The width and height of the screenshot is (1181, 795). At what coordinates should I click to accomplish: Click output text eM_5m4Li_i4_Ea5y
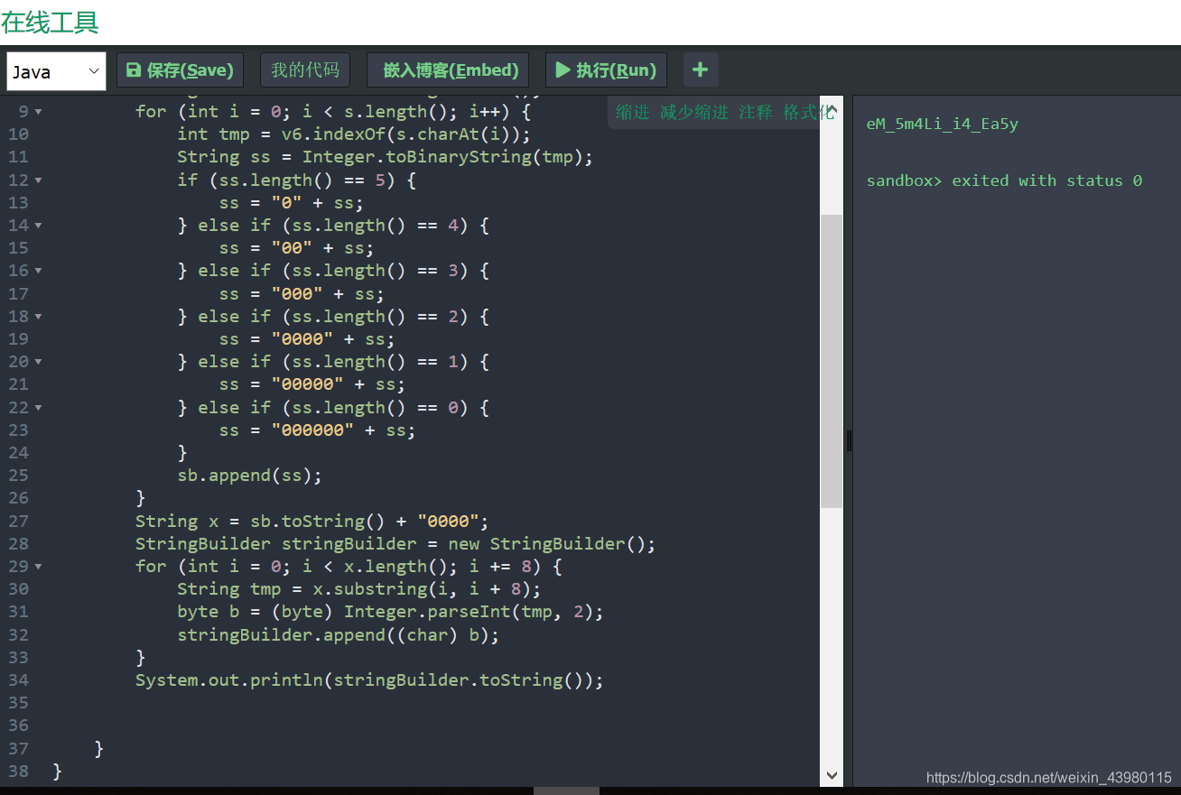pyautogui.click(x=942, y=125)
